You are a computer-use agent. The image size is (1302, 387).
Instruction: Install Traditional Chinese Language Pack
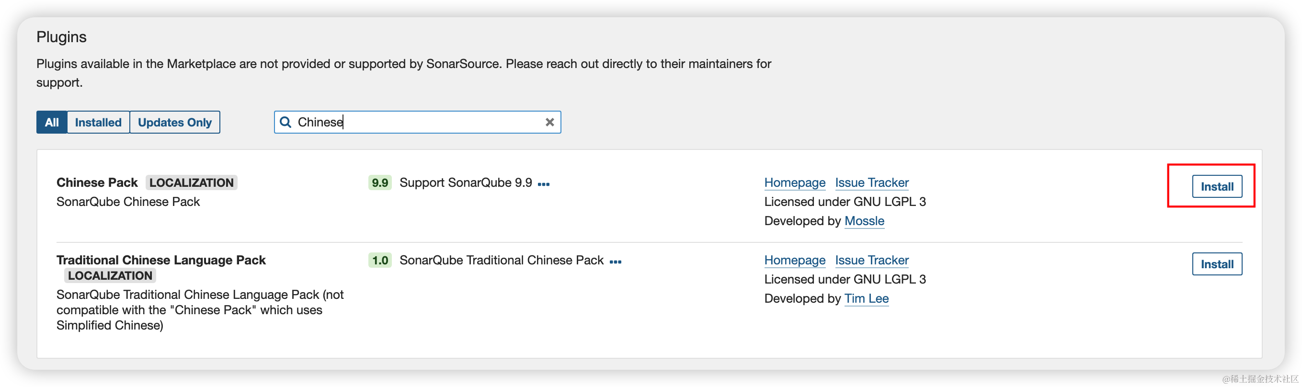1217,264
